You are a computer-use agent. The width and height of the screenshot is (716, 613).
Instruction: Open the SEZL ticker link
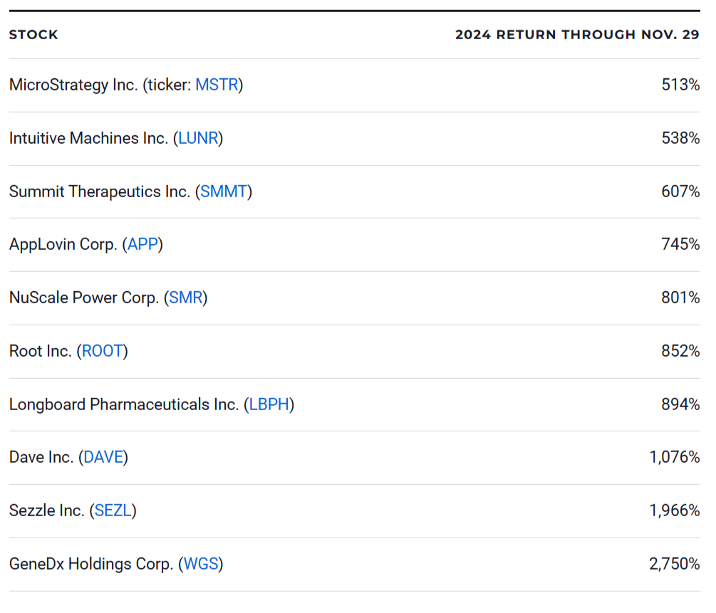113,510
